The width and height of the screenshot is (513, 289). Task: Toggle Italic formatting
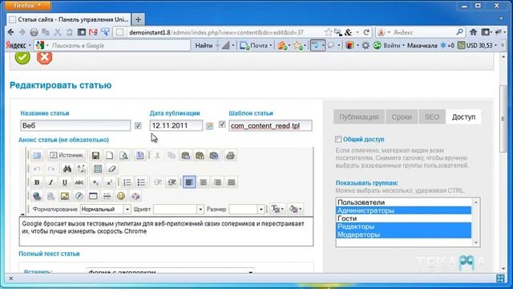(x=50, y=182)
